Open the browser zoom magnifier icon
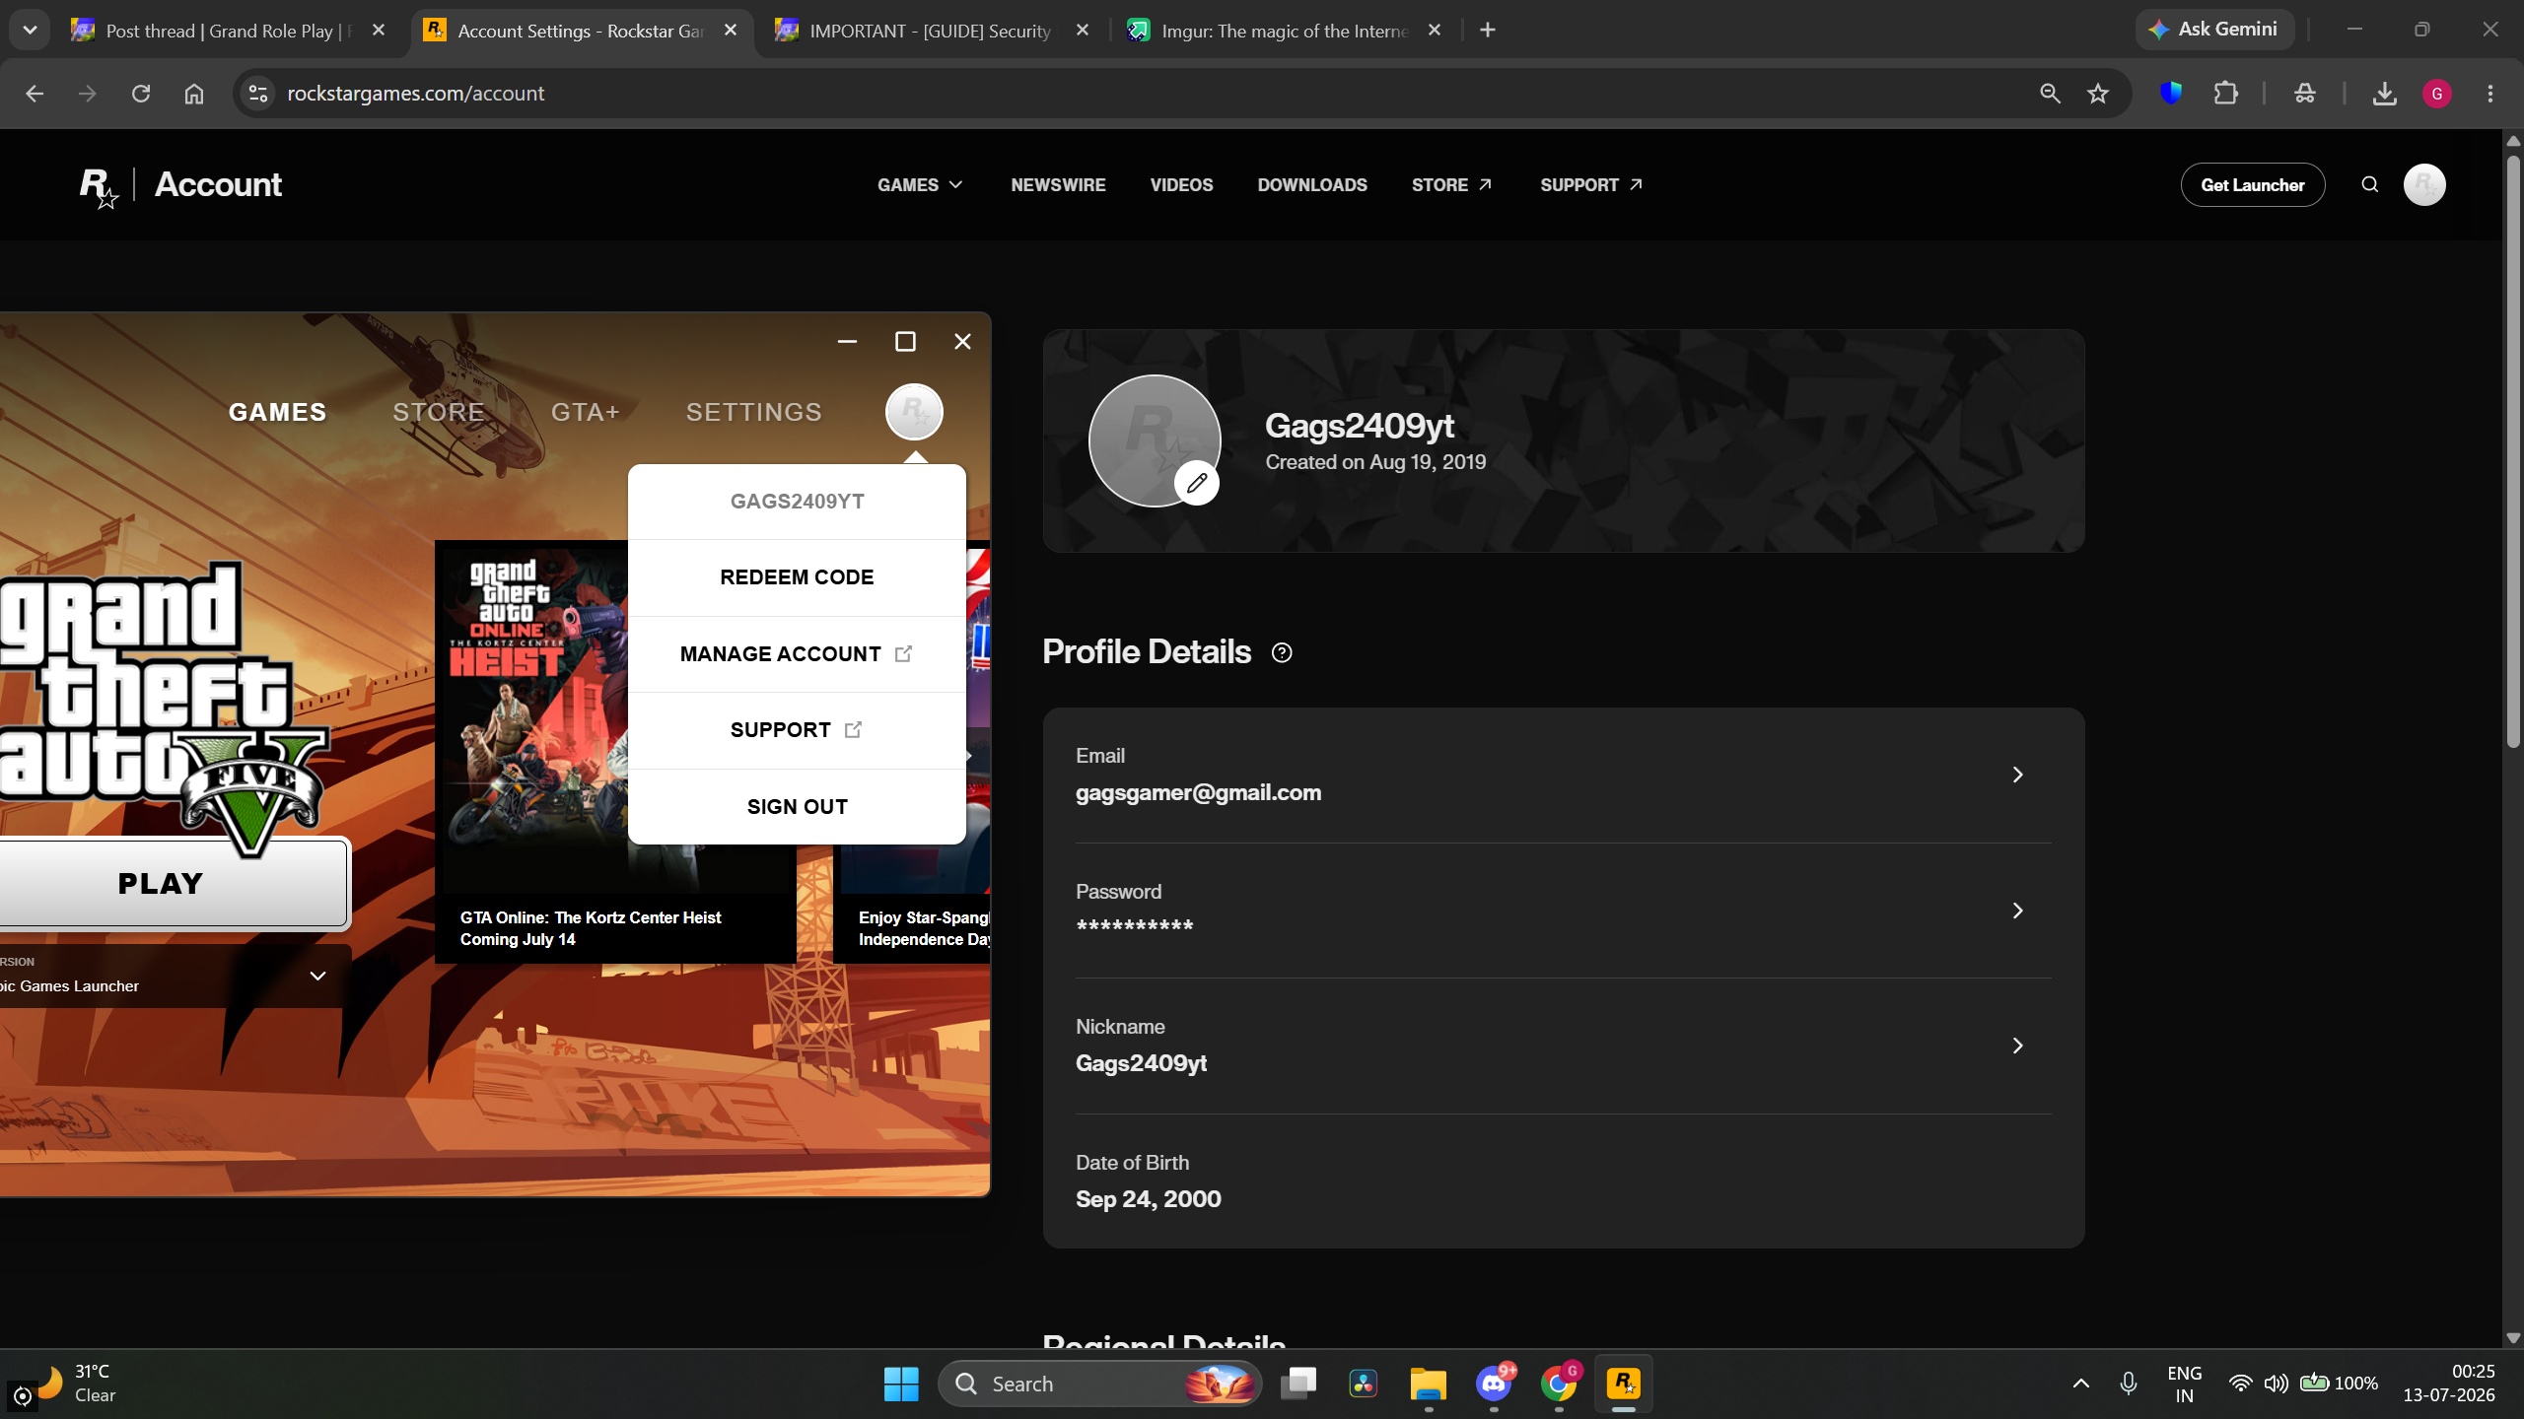This screenshot has width=2524, height=1419. click(2050, 94)
